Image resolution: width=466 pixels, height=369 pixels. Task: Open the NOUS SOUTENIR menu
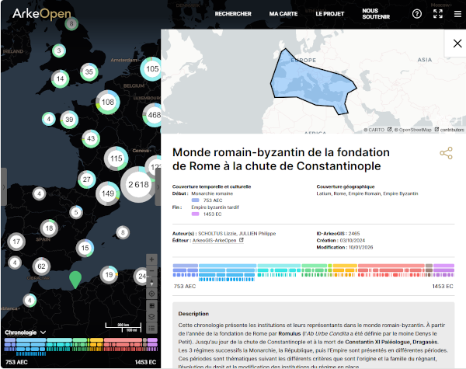376,14
